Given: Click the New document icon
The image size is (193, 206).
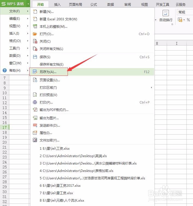Looking at the screenshot, I should click(35, 12).
